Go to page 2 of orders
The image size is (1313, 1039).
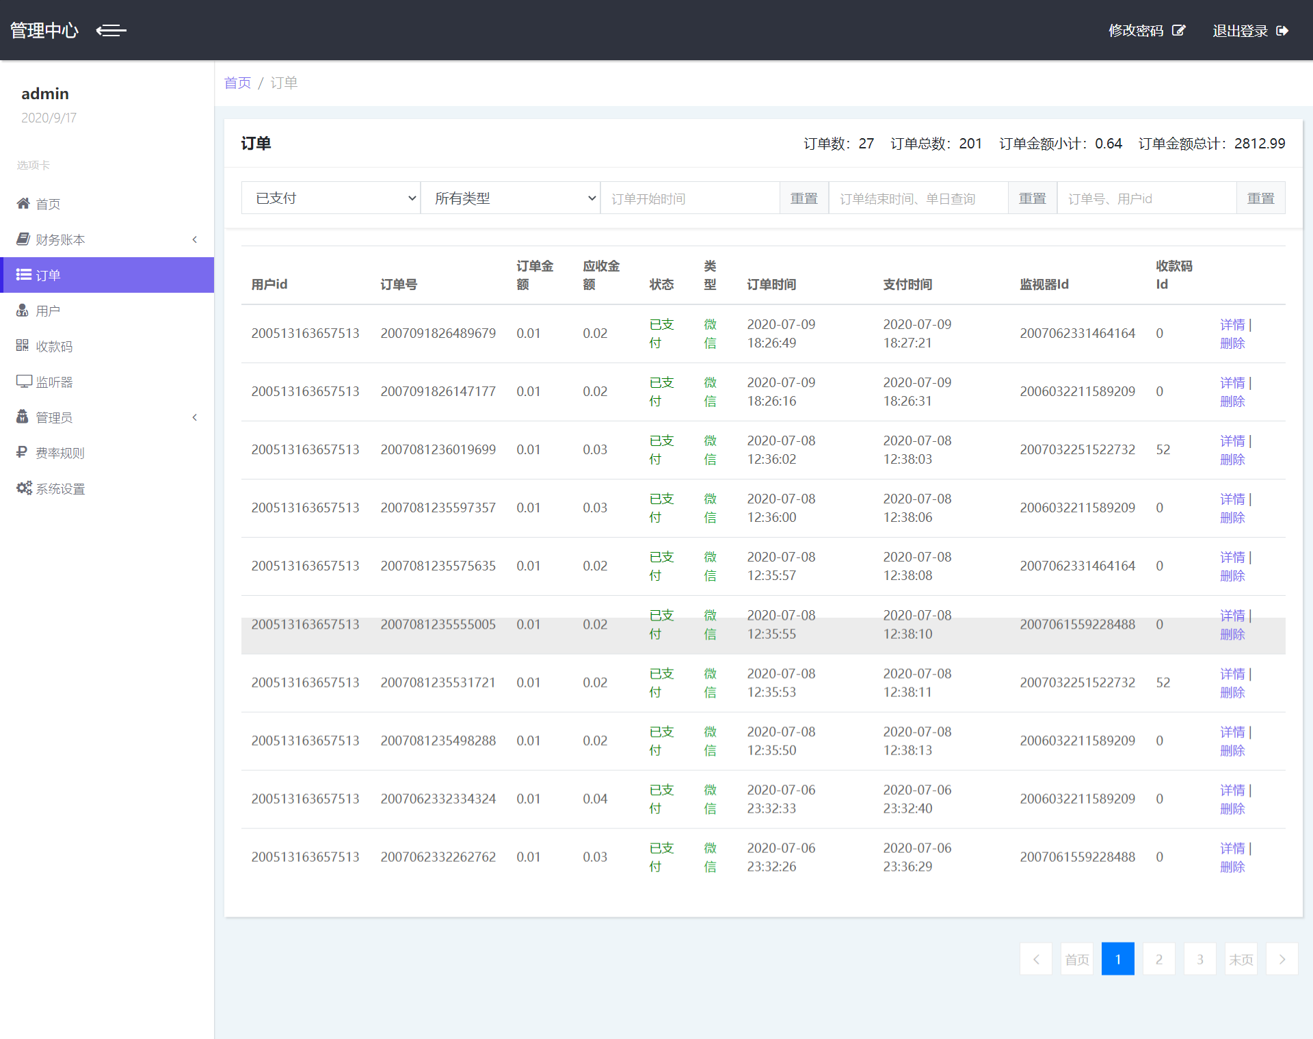[x=1158, y=959]
